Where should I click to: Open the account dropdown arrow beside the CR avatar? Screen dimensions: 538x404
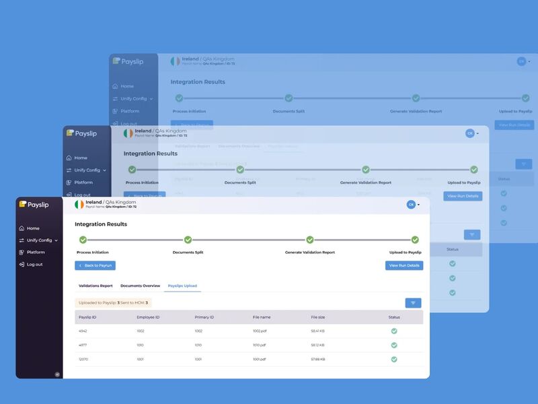420,204
